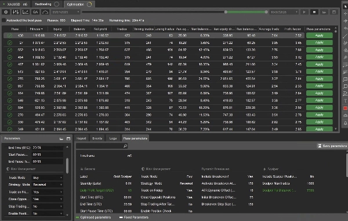Click the chart line icon in toolbar

coord(26,12)
